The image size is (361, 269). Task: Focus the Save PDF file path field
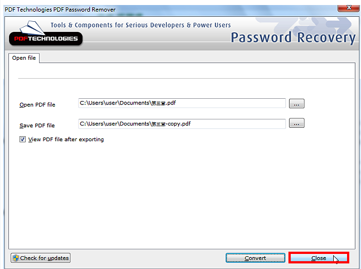point(182,124)
